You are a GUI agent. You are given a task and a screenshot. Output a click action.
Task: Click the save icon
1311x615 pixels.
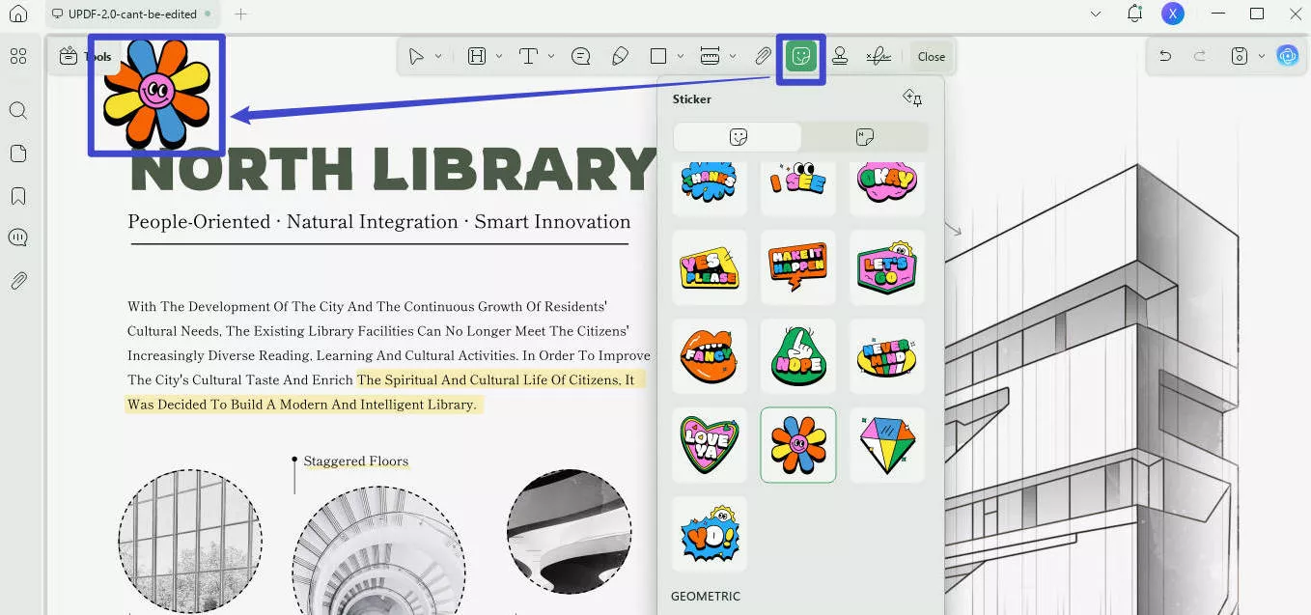pos(1240,56)
